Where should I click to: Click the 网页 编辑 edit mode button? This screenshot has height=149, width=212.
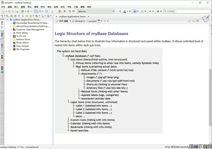[x=63, y=21]
